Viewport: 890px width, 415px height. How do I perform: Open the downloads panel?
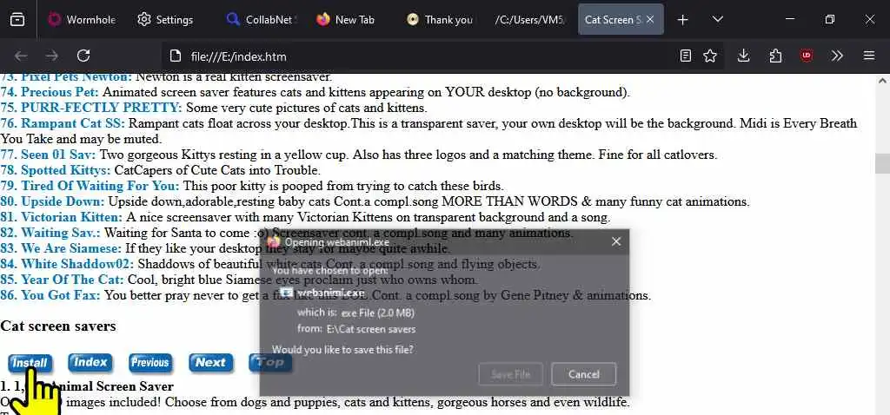(744, 56)
